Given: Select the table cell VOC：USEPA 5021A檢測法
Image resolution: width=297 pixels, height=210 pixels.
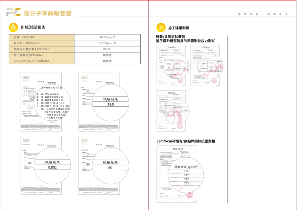Looking at the screenshot, I should click(x=41, y=61).
